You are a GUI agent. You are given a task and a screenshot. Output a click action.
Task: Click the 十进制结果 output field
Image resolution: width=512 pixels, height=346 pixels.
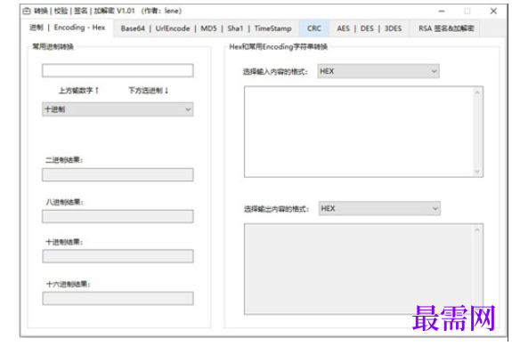(x=118, y=256)
